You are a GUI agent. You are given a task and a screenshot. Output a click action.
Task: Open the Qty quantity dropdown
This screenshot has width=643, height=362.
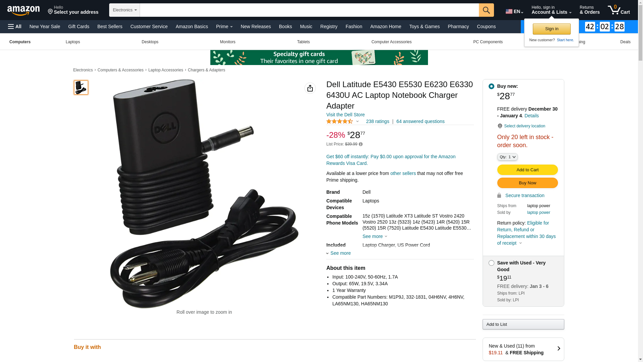point(507,157)
